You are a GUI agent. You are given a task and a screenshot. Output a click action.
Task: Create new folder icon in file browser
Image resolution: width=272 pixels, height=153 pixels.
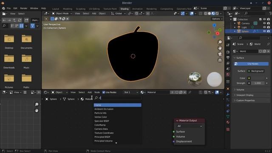tap(26, 20)
